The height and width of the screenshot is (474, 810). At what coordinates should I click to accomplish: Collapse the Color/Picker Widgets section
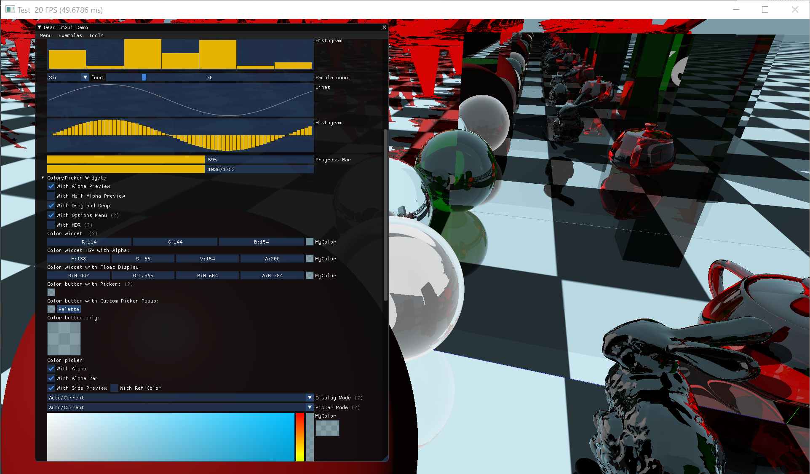pyautogui.click(x=43, y=178)
